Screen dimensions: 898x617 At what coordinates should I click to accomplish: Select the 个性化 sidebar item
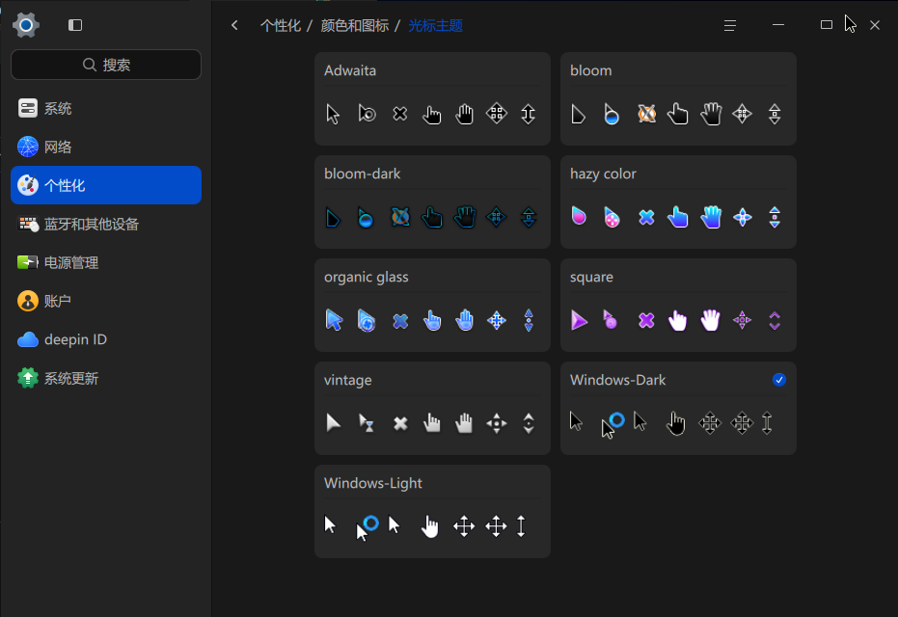pyautogui.click(x=106, y=185)
